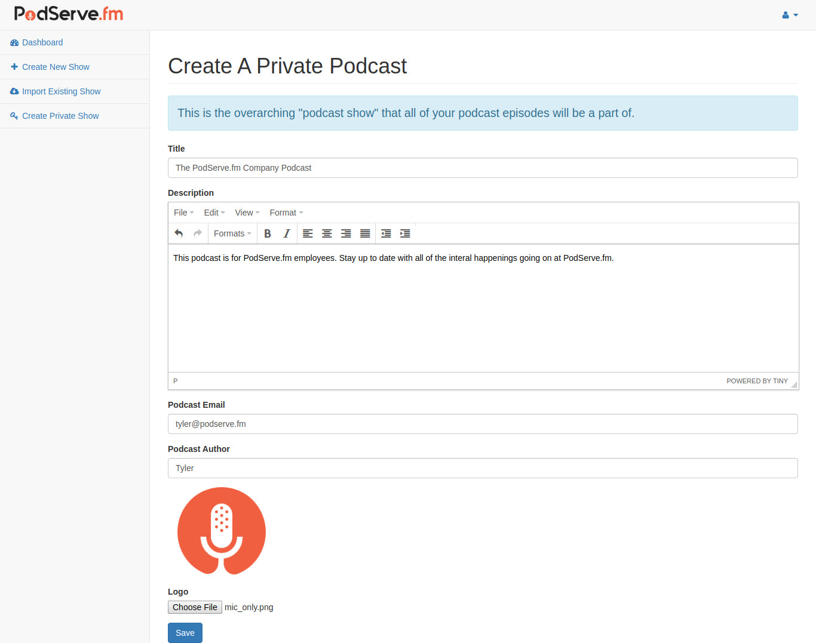Center align the description text

click(x=327, y=233)
